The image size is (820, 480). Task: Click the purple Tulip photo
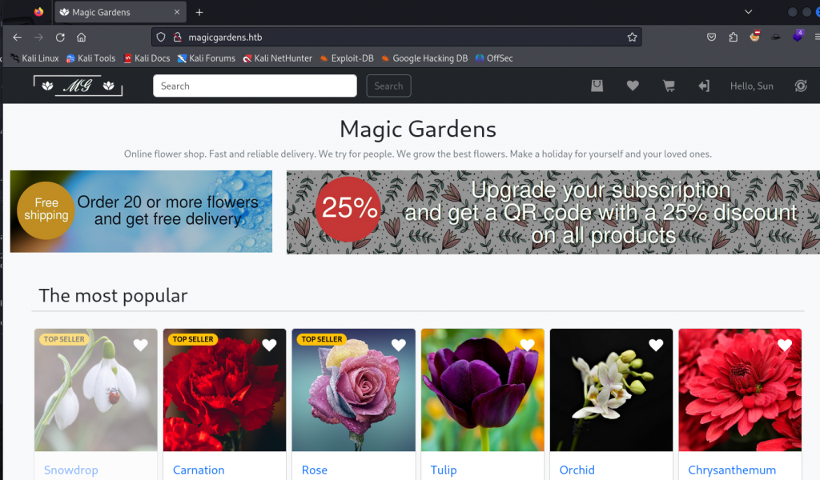pyautogui.click(x=482, y=390)
